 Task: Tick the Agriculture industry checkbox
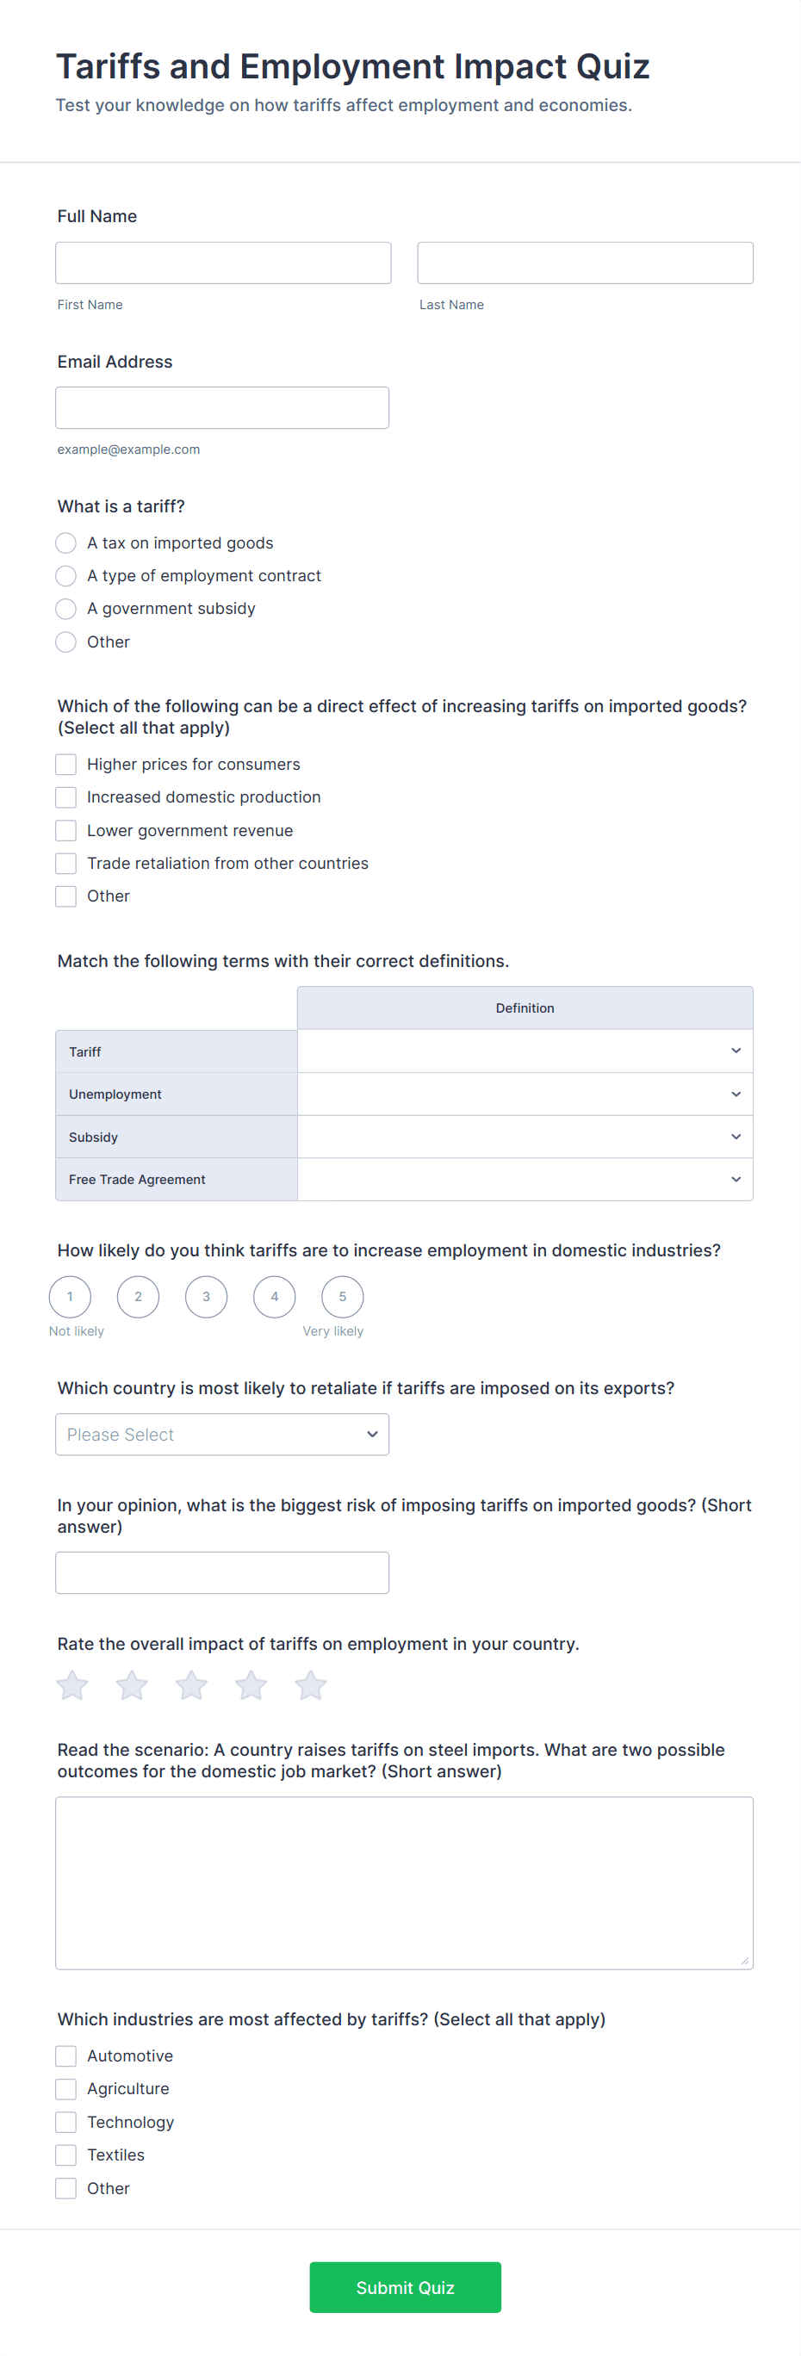(x=65, y=2089)
